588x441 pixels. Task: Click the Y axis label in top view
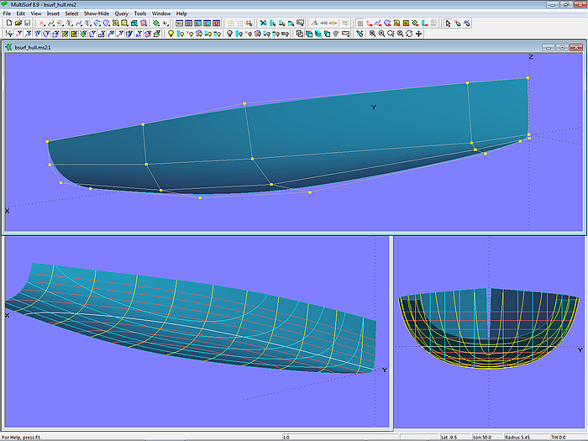pyautogui.click(x=373, y=107)
